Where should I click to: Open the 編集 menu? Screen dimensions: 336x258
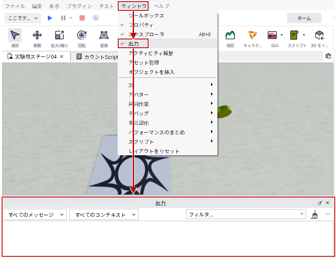[x=37, y=6]
